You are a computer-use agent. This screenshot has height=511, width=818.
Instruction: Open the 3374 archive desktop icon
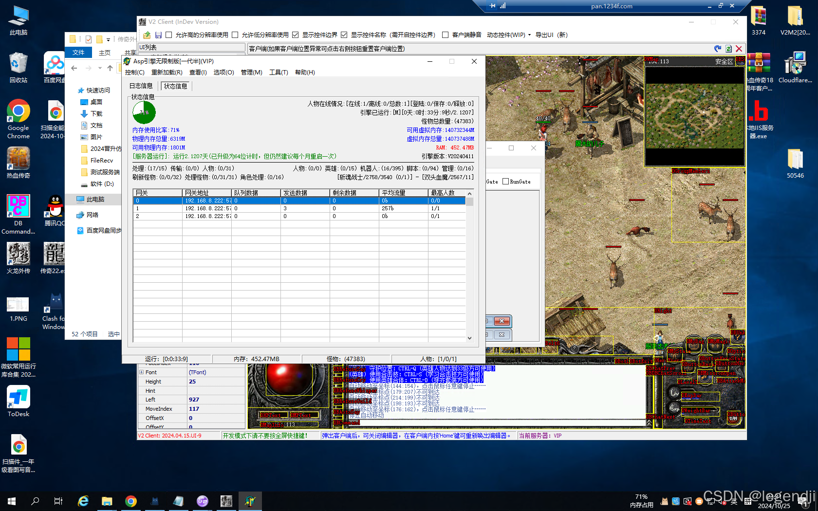coord(759,20)
